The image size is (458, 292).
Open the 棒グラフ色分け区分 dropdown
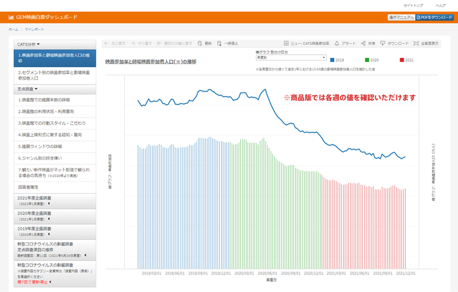coord(290,58)
